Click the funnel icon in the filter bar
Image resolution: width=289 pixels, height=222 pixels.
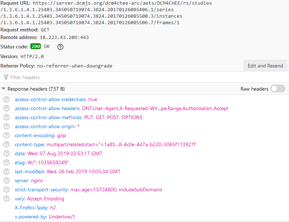coord(5,77)
